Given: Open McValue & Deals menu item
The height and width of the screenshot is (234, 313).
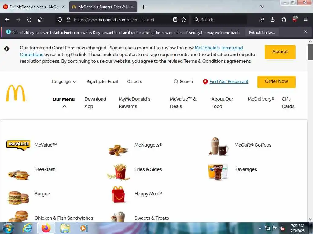Looking at the screenshot, I should pos(183,103).
